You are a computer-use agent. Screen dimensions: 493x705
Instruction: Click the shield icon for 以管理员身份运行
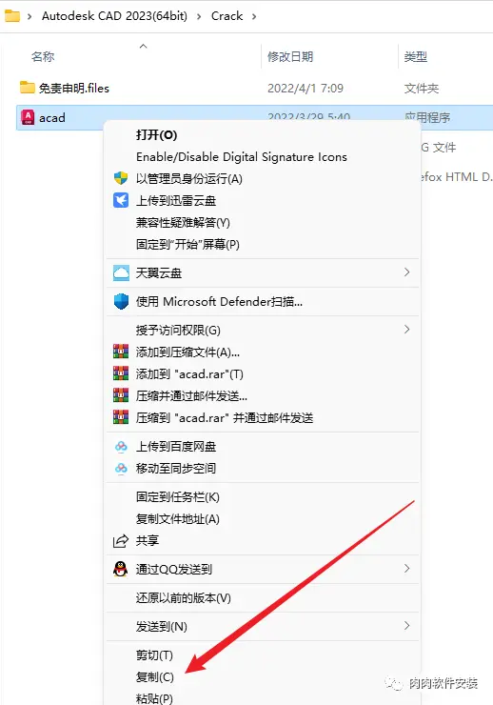(121, 178)
